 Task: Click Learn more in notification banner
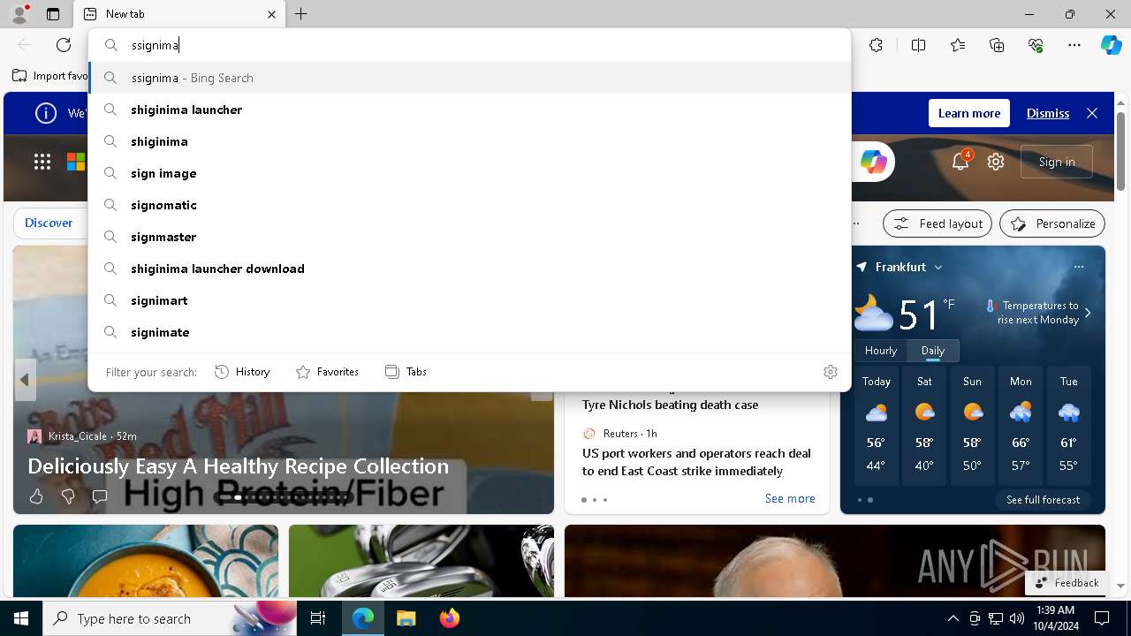point(969,113)
